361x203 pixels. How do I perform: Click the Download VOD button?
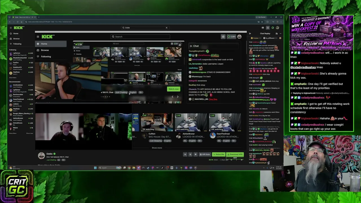click(x=235, y=155)
